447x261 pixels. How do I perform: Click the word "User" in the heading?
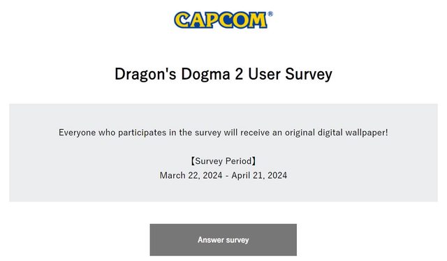click(x=264, y=74)
